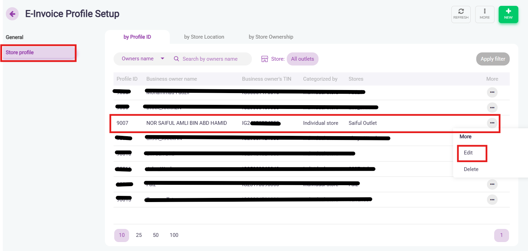The image size is (528, 251).
Task: Switch to the by Store Ownership tab
Action: point(271,37)
